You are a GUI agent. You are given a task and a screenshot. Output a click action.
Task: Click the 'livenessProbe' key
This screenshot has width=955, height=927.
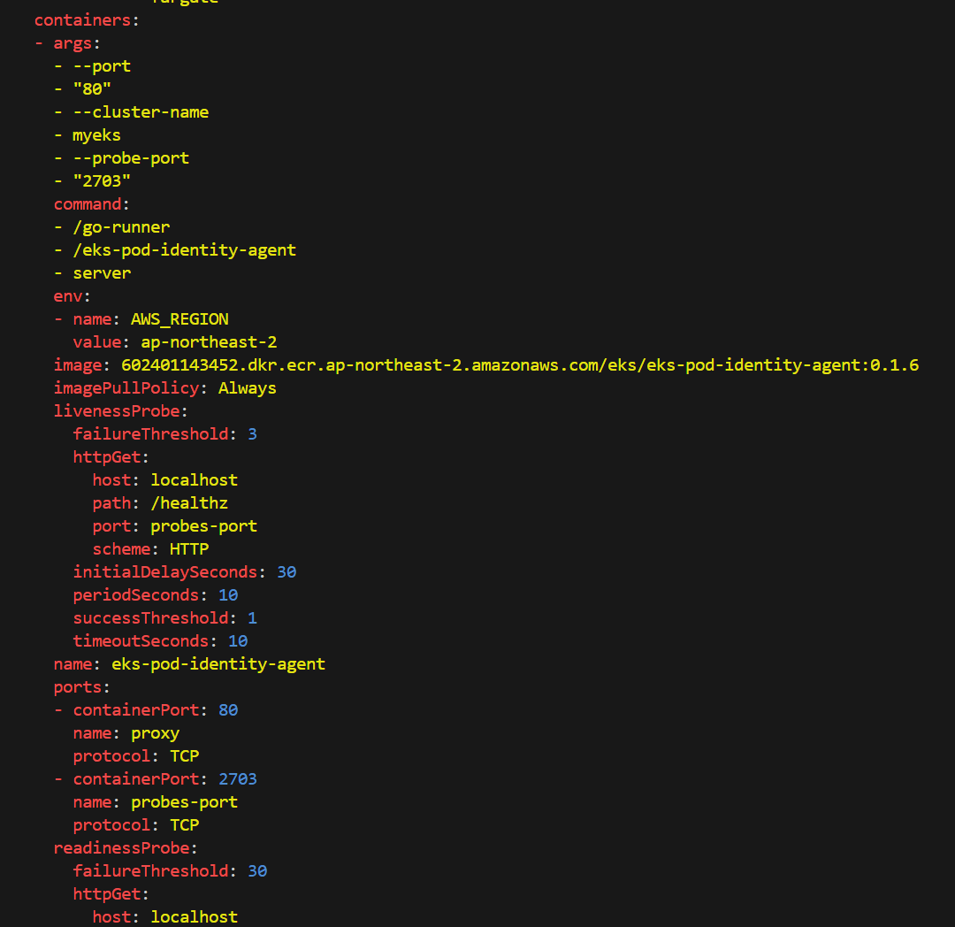tap(117, 411)
